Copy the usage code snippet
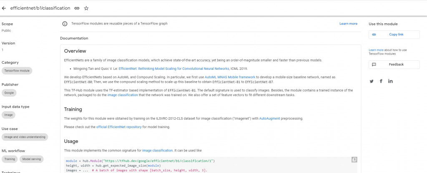This screenshot has height=173, width=427. click(x=354, y=159)
